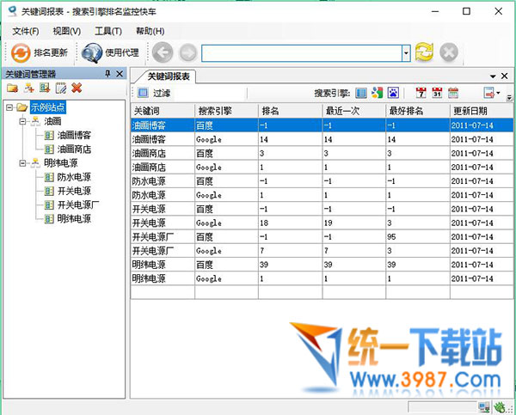The image size is (516, 415).
Task: Click the new folder icon in keyword manager
Action: [x=12, y=88]
